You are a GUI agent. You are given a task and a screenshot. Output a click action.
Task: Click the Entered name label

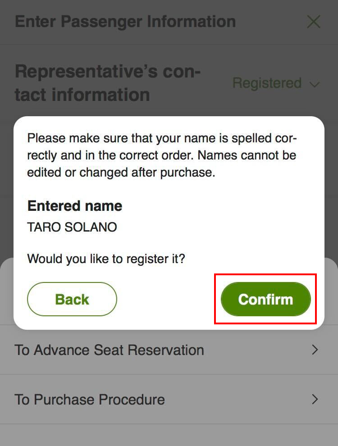click(75, 206)
